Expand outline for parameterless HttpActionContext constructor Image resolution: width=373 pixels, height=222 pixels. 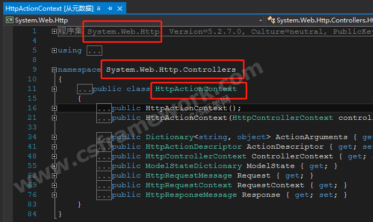[54, 108]
